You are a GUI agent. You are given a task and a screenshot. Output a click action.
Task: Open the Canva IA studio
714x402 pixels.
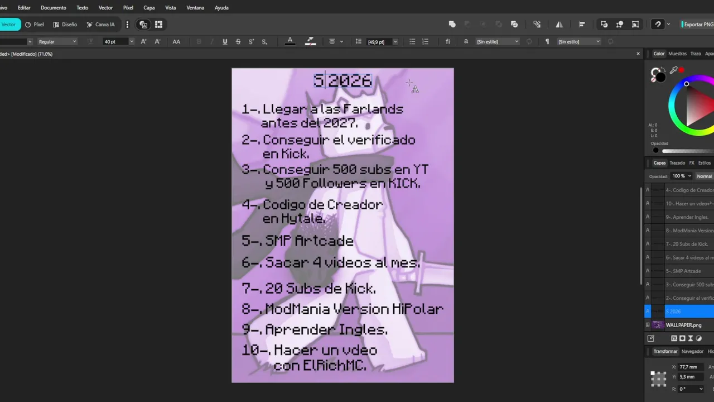[100, 25]
